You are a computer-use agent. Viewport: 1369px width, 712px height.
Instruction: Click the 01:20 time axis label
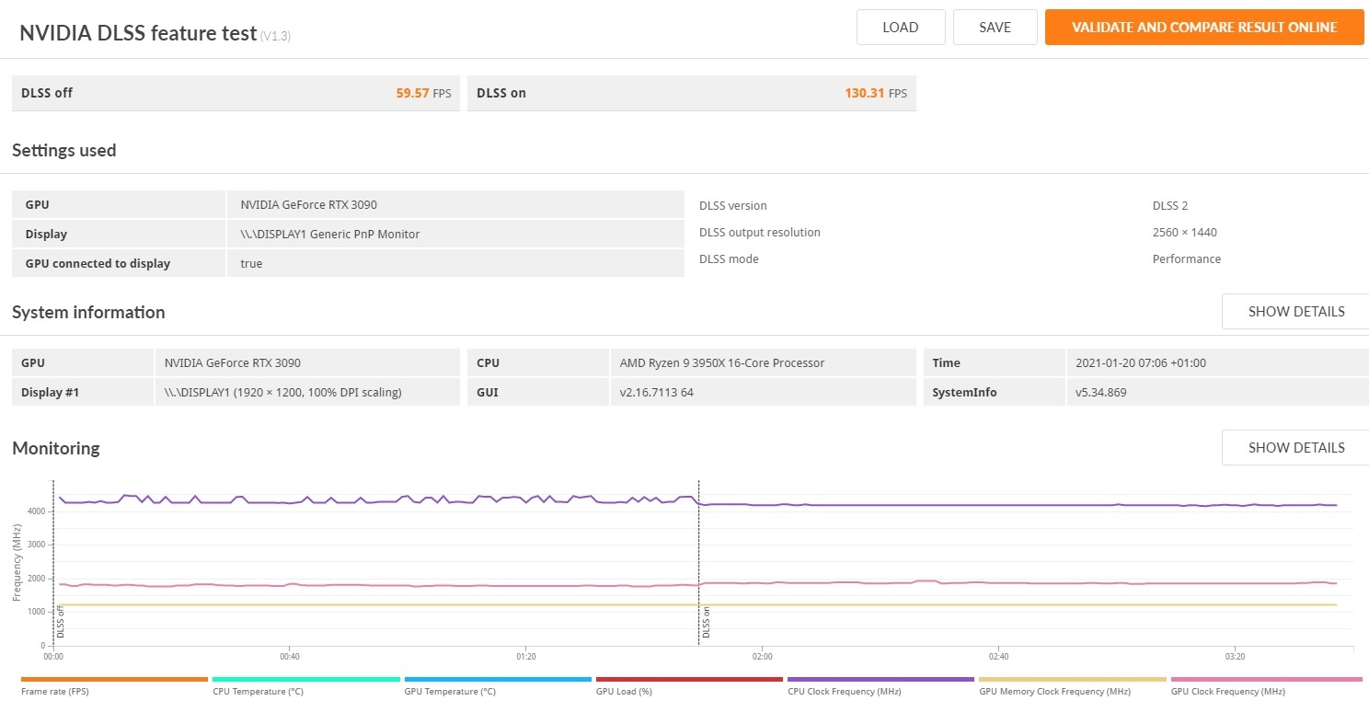pos(525,657)
